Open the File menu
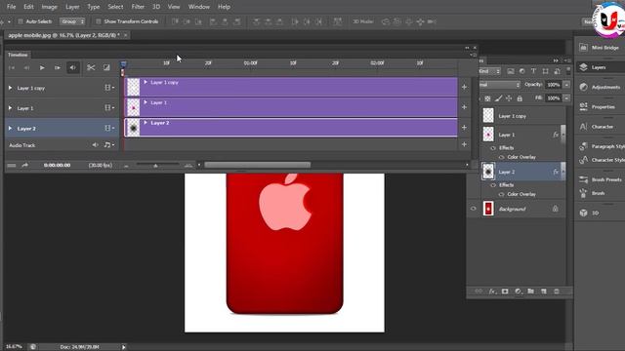This screenshot has width=625, height=351. point(11,7)
